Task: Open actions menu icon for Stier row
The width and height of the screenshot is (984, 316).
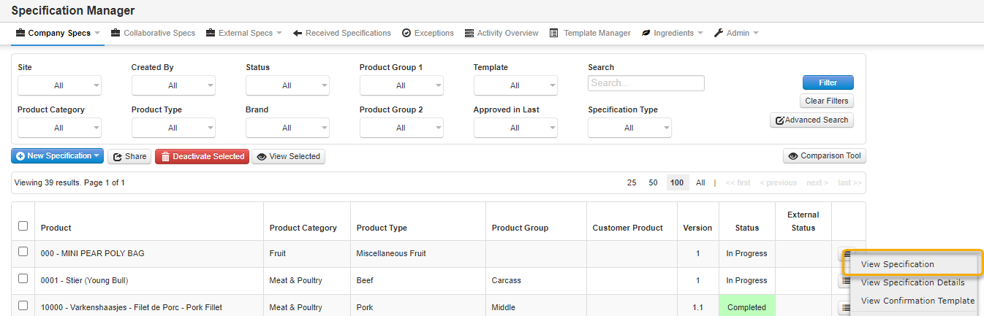Action: coord(847,280)
